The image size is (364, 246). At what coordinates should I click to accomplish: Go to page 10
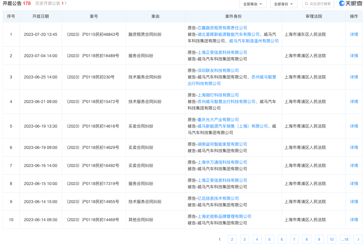(331, 239)
